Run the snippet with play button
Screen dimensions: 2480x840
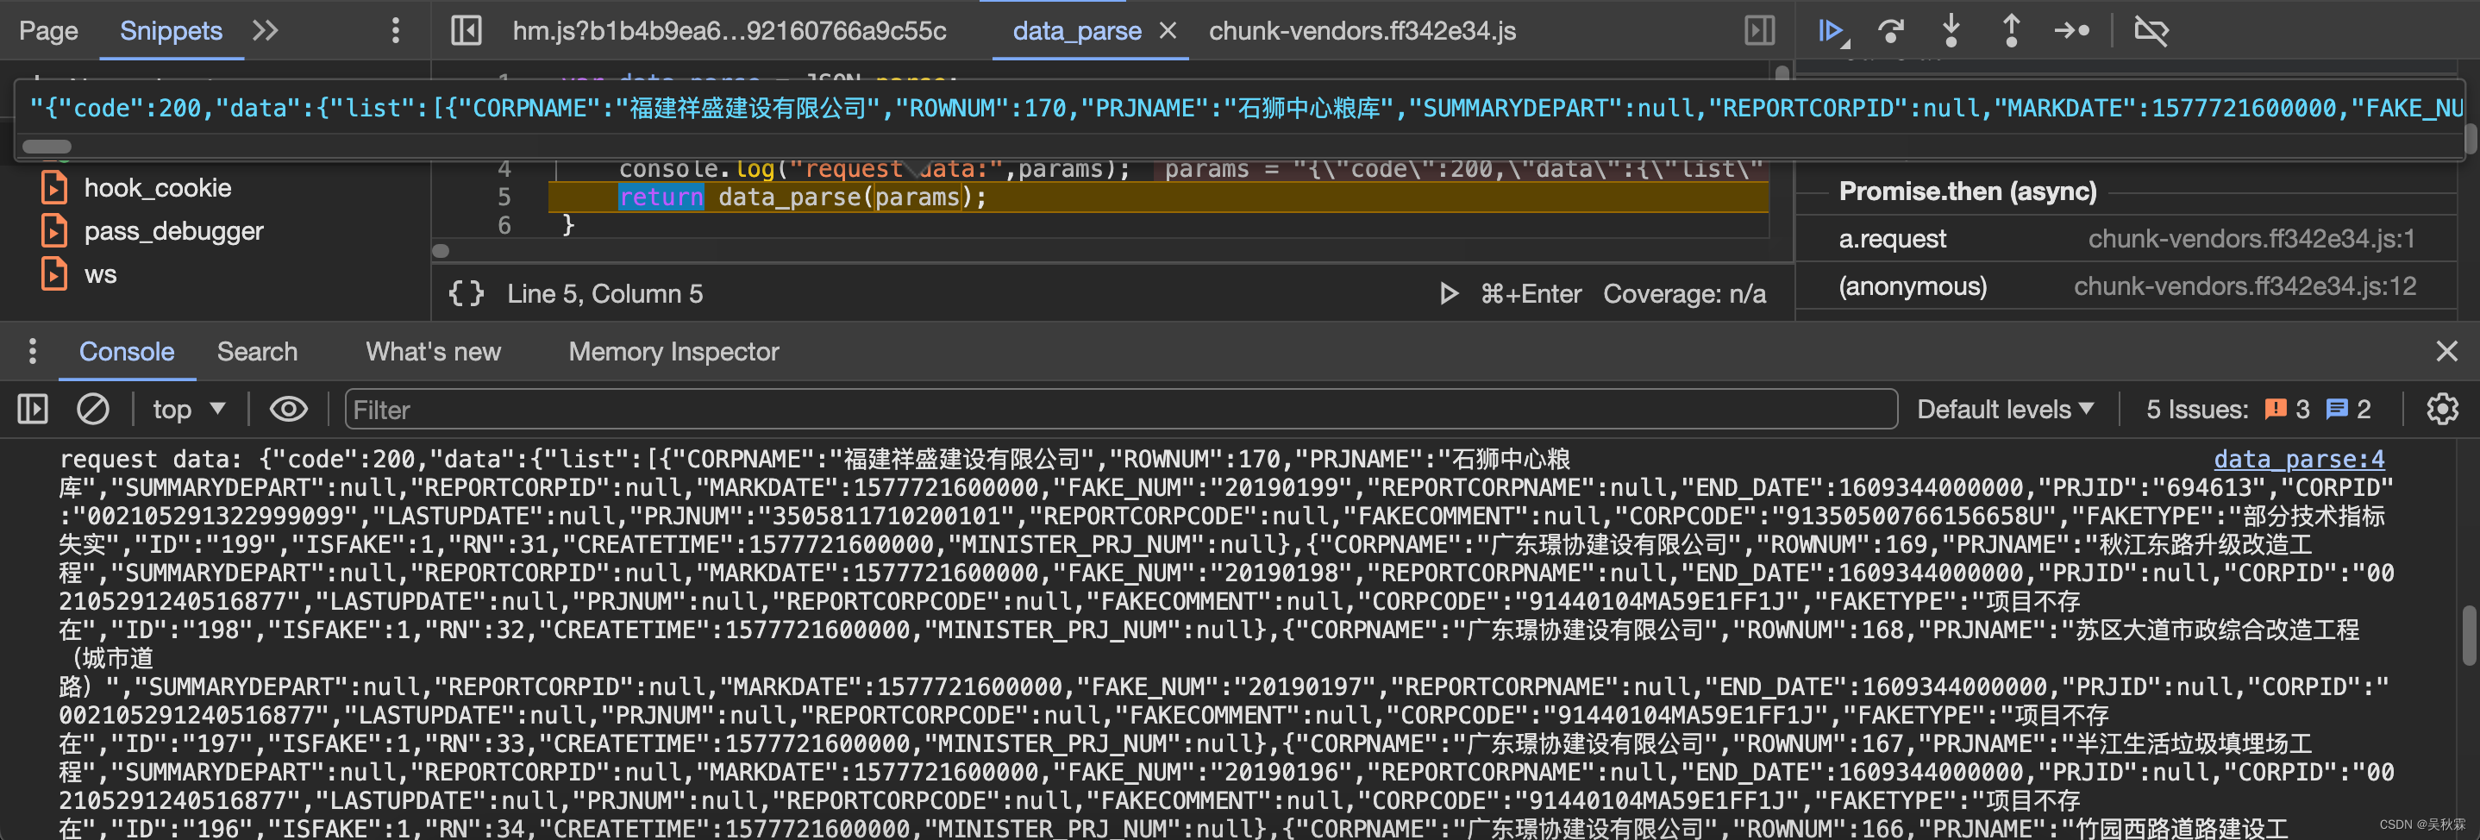[x=1448, y=294]
